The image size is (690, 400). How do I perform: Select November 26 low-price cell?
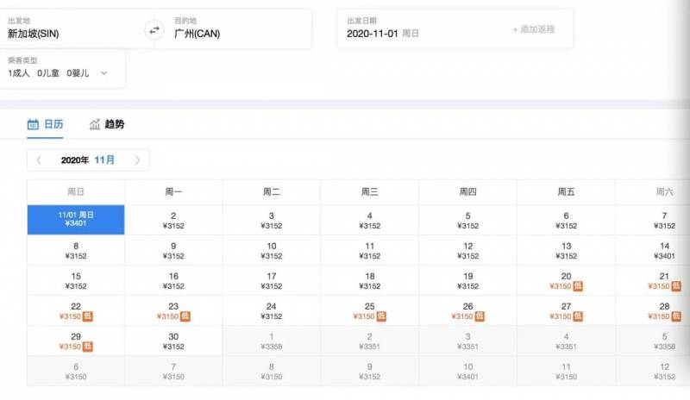(x=467, y=310)
